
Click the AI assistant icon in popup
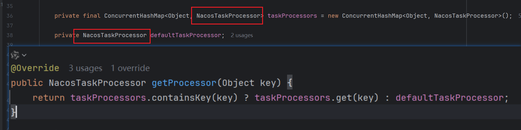[x=15, y=55]
